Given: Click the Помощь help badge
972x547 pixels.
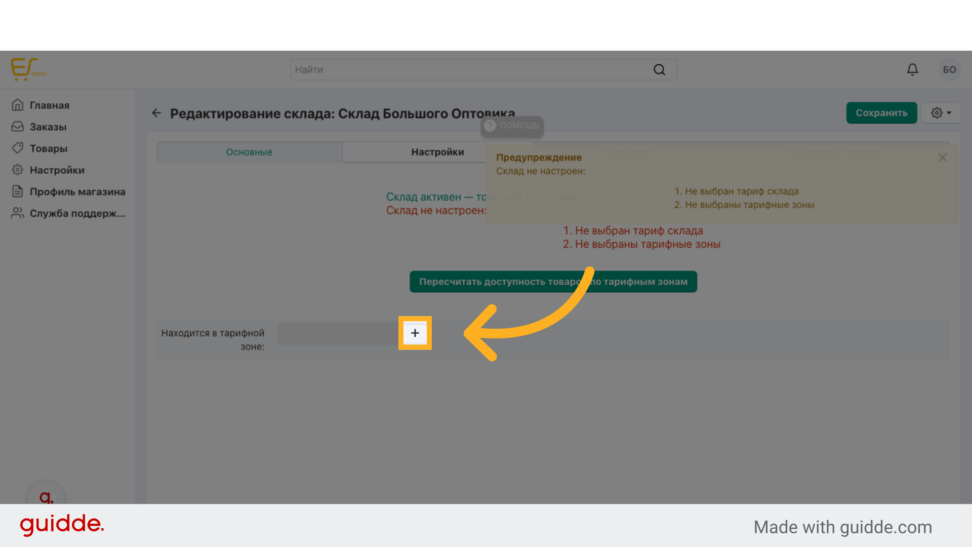Looking at the screenshot, I should click(x=512, y=126).
